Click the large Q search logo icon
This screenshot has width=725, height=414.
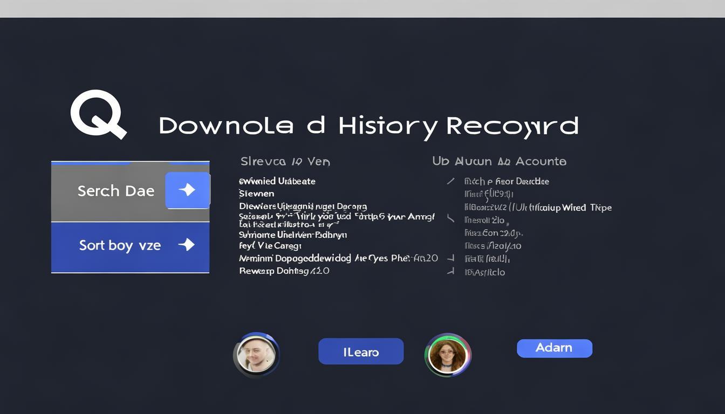pos(98,114)
